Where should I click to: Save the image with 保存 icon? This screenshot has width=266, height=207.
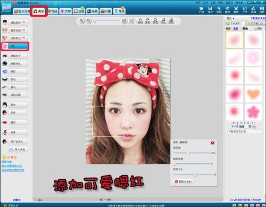click(x=210, y=10)
